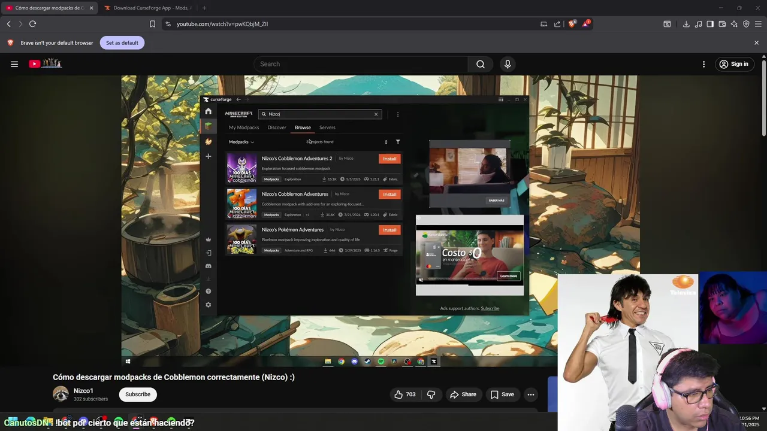Viewport: 767px width, 431px height.
Task: Subscribe to the Nizco1 channel
Action: tap(138, 394)
